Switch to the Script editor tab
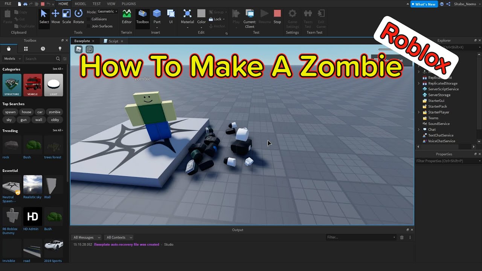 [x=113, y=41]
